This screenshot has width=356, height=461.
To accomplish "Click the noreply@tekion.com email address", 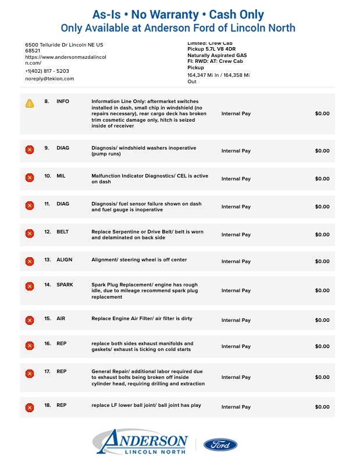I will 49,79.
